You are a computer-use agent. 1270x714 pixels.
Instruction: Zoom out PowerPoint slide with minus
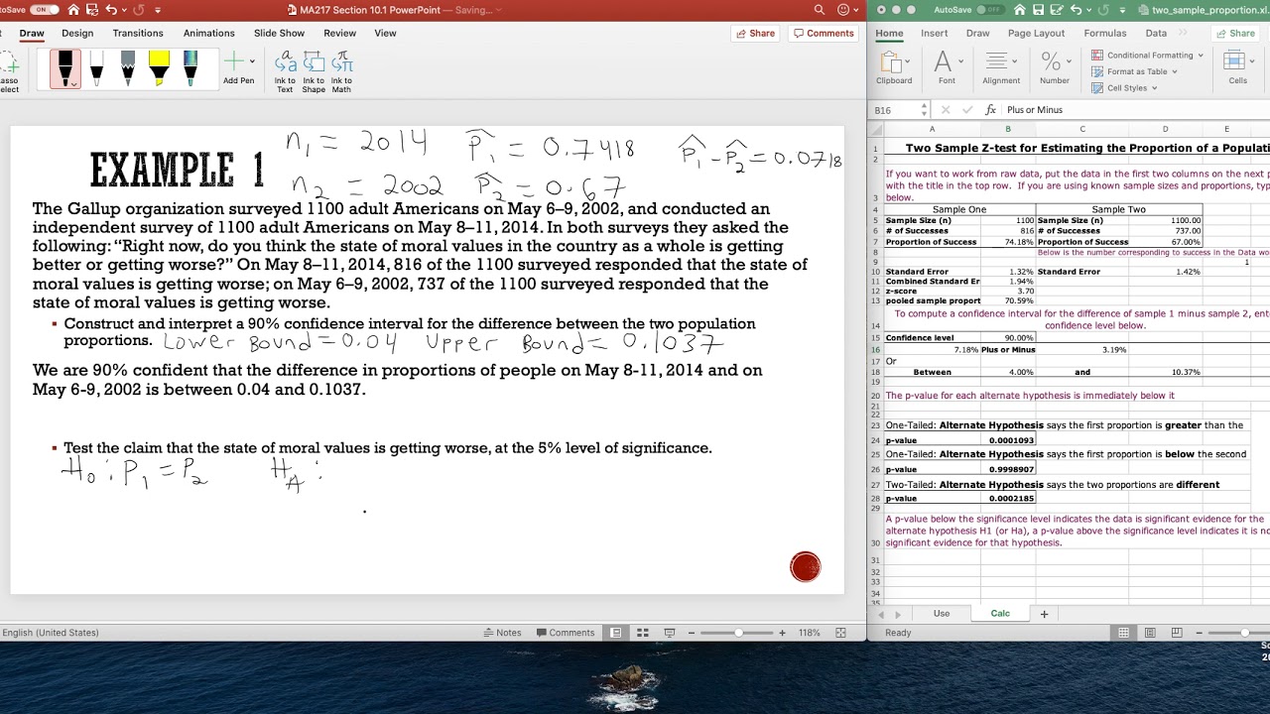(692, 633)
